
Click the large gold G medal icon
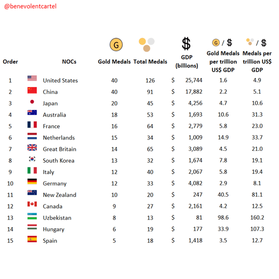click(x=116, y=44)
